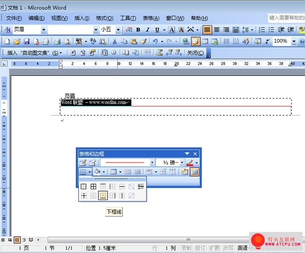The height and width of the screenshot is (253, 305).
Task: Click the horizontal scrollbar at the bottom
Action: click(x=148, y=240)
